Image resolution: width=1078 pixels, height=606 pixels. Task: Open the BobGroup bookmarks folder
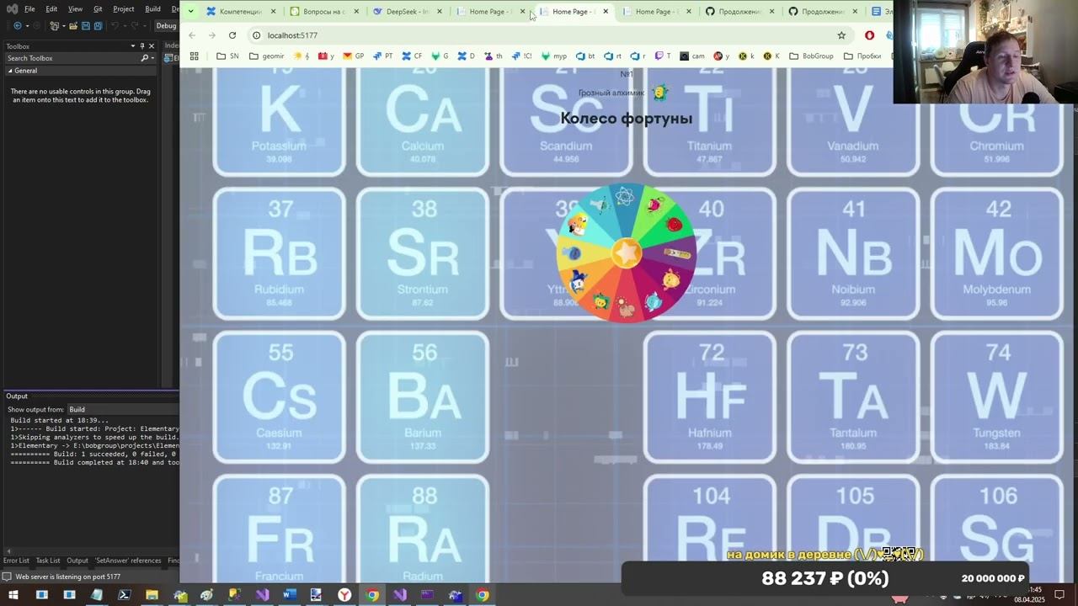(x=811, y=56)
